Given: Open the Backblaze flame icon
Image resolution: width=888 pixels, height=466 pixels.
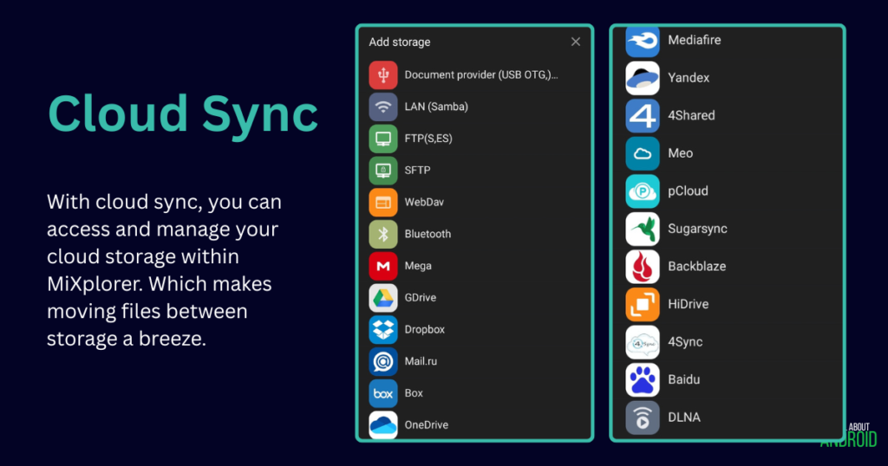Looking at the screenshot, I should pos(643,267).
